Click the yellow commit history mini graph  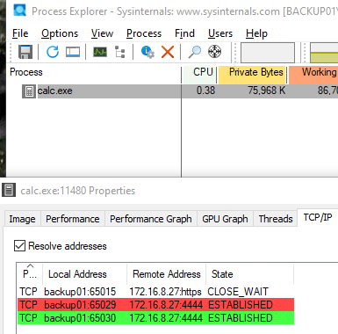coord(324,53)
